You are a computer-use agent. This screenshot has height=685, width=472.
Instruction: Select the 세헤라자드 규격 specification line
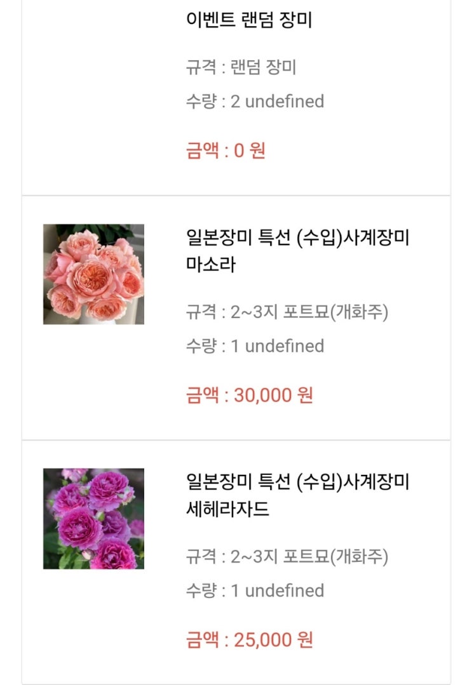(287, 557)
